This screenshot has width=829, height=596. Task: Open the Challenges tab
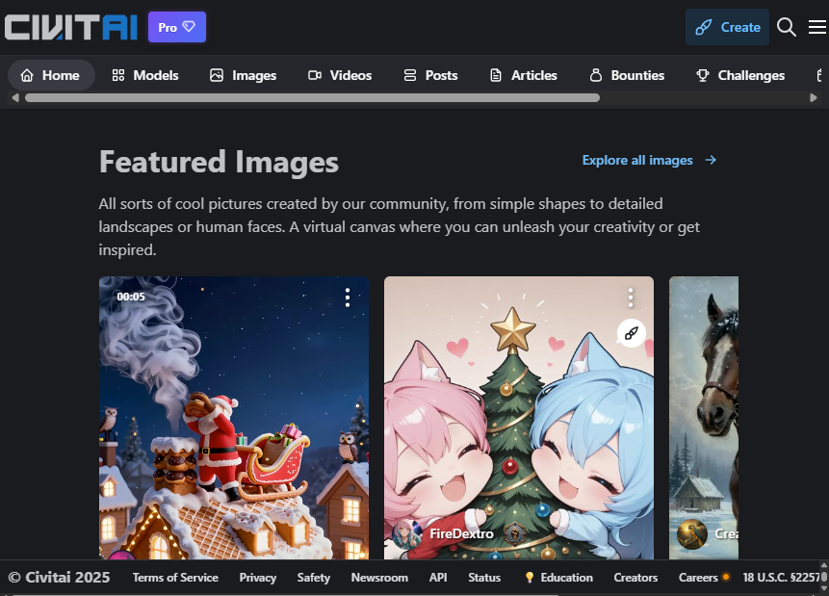coord(740,75)
